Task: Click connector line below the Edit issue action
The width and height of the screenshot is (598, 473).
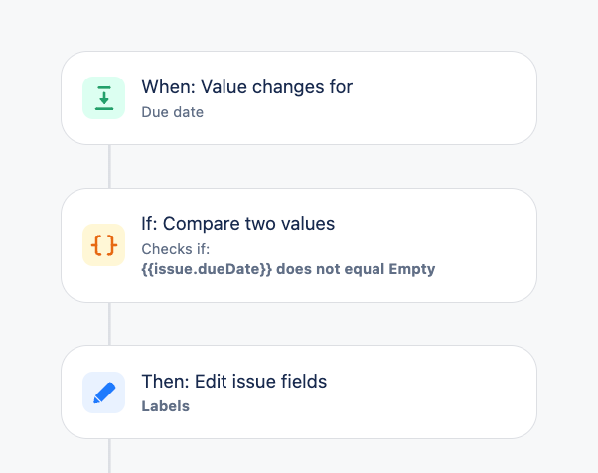Action: coord(110,456)
